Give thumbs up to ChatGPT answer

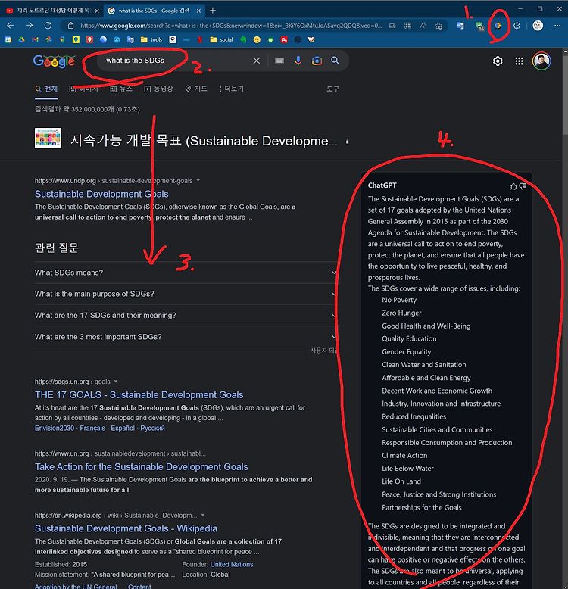tap(513, 186)
